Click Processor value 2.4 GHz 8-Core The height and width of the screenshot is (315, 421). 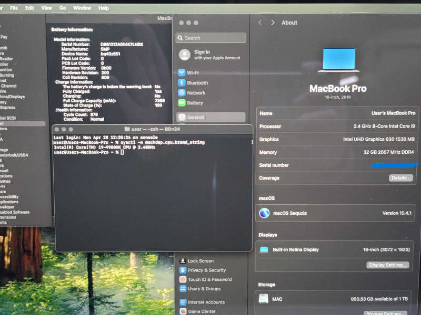pos(384,126)
